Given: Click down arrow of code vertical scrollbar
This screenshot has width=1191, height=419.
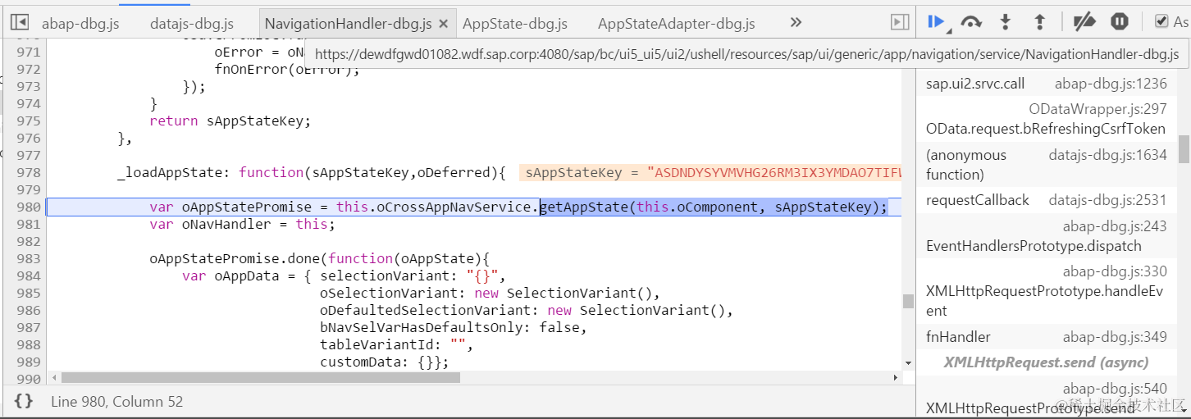Looking at the screenshot, I should [x=908, y=362].
